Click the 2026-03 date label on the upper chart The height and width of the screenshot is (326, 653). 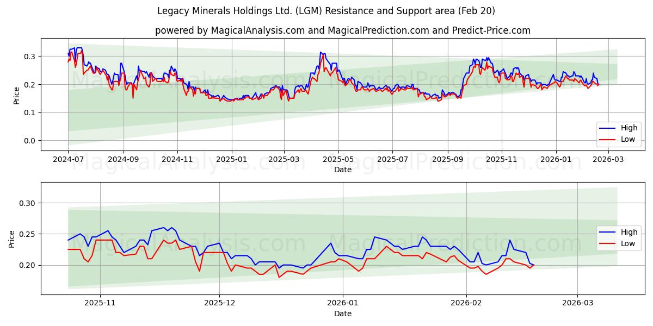tap(609, 160)
